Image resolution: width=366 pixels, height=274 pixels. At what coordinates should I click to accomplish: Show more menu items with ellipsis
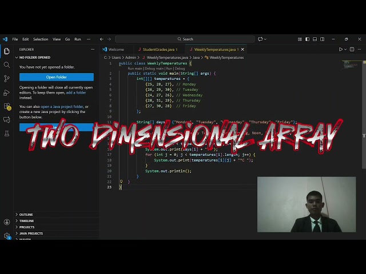tap(89, 39)
